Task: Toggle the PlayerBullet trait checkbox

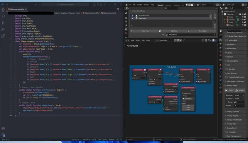Action: [x=133, y=18]
